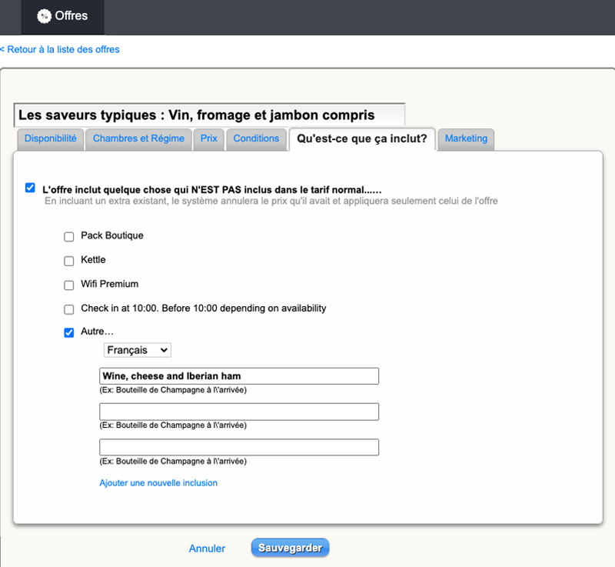Switch to the Disponibilité tab
Image resolution: width=615 pixels, height=567 pixels.
tap(50, 139)
